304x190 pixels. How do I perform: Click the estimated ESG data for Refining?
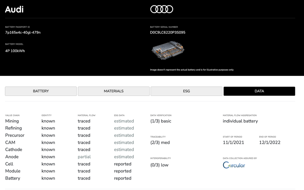(x=124, y=128)
